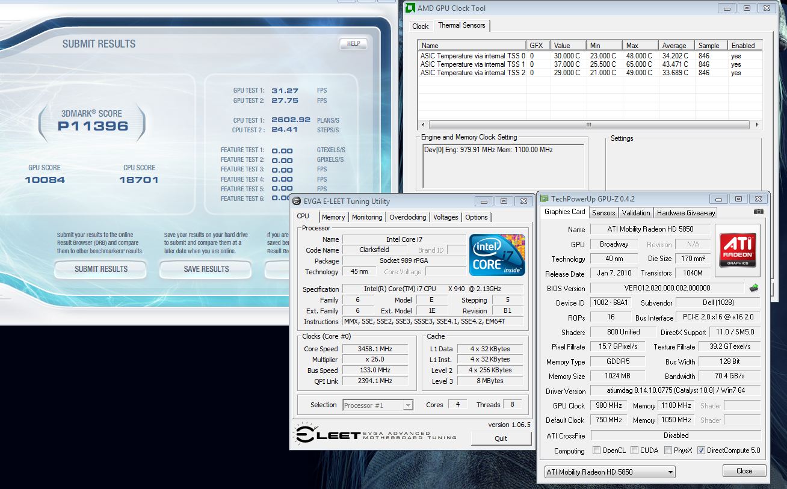The width and height of the screenshot is (787, 489).
Task: Click the Default Clock 750 MHz field
Action: [608, 420]
